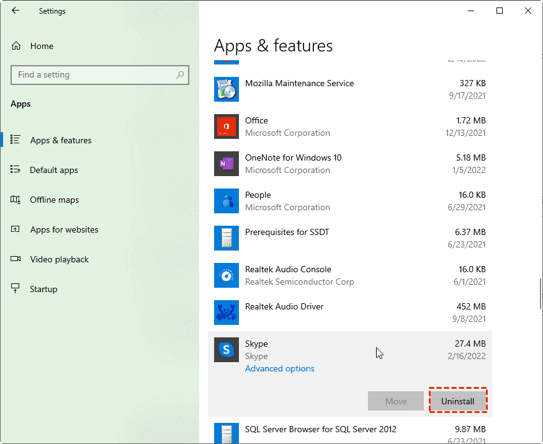Click the Realtek Audio Driver icon

[226, 313]
